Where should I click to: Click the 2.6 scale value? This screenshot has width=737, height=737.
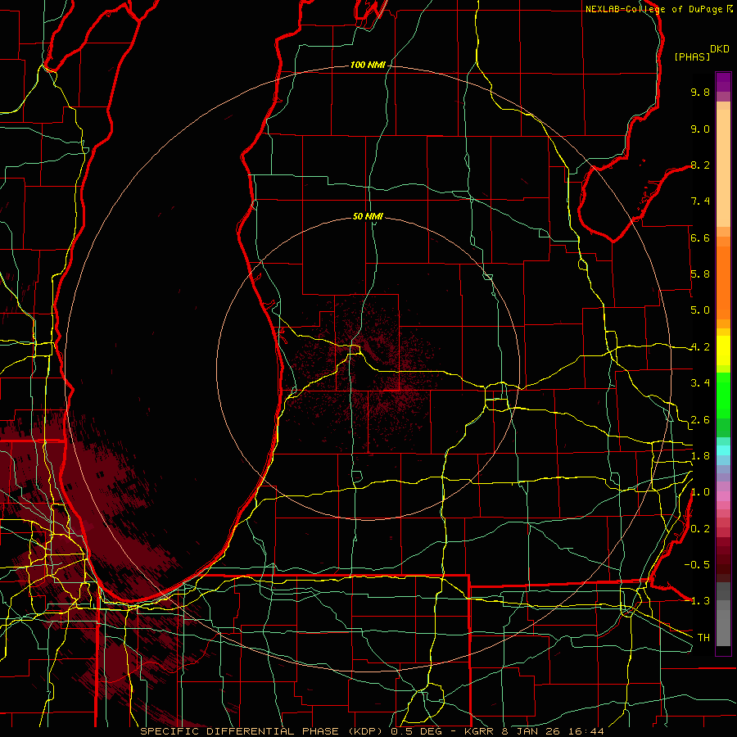[x=700, y=420]
